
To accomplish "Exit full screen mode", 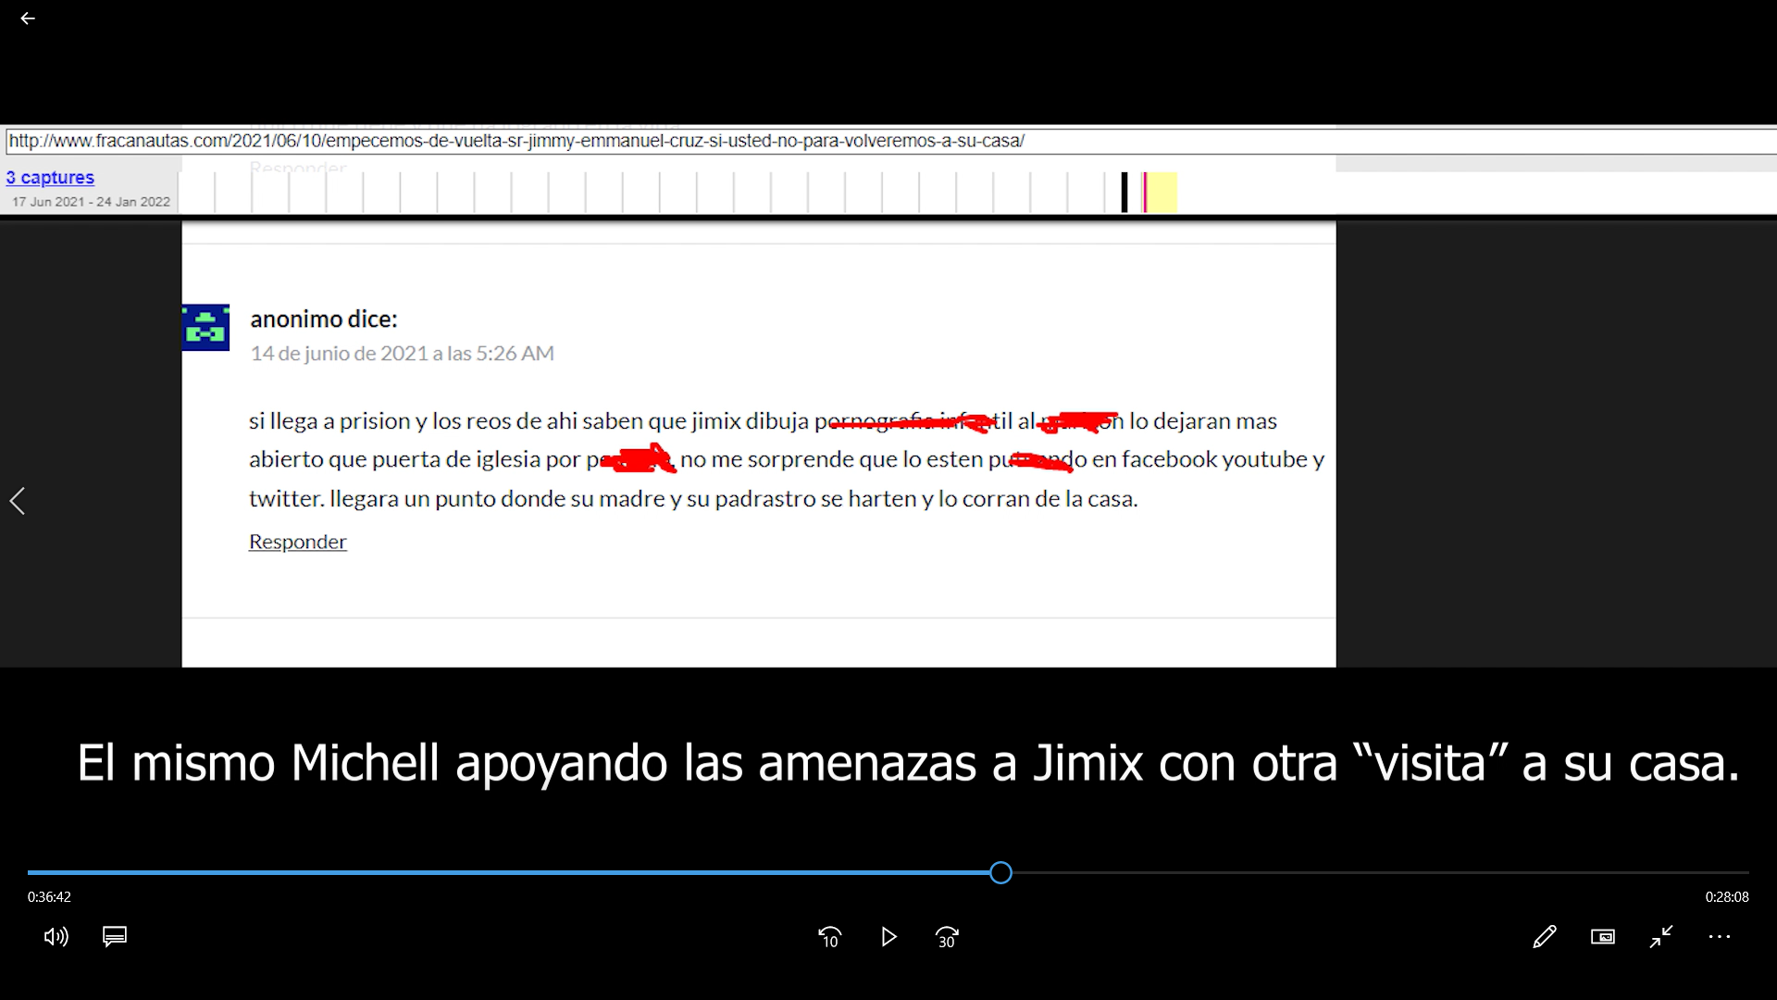I will pyautogui.click(x=1661, y=937).
